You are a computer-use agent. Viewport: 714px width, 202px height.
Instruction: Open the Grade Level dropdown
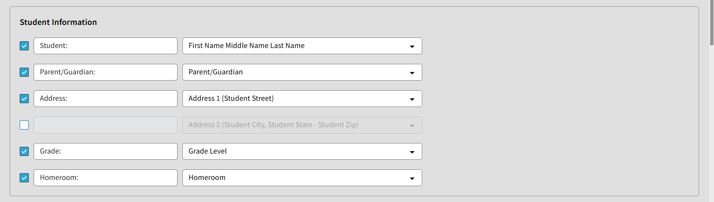302,152
